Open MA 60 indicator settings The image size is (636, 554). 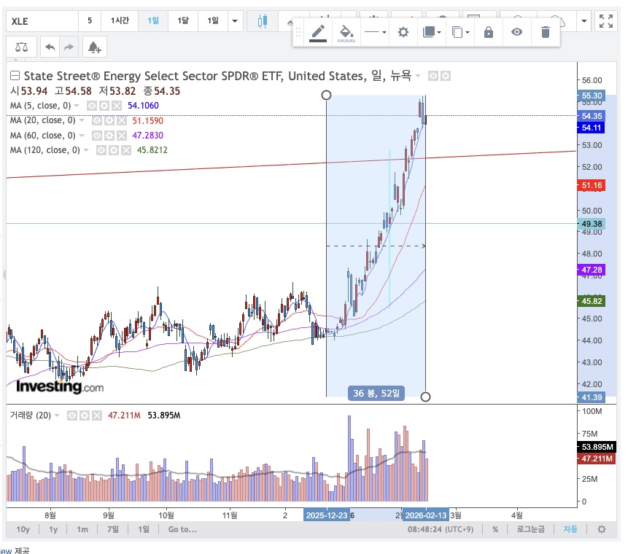coord(109,136)
